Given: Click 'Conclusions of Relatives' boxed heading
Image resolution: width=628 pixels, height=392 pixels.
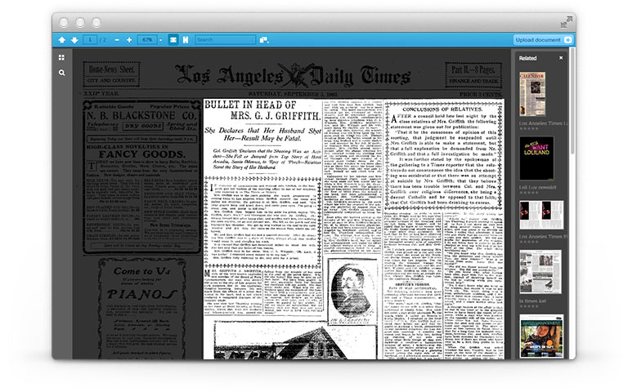Looking at the screenshot, I should point(442,109).
